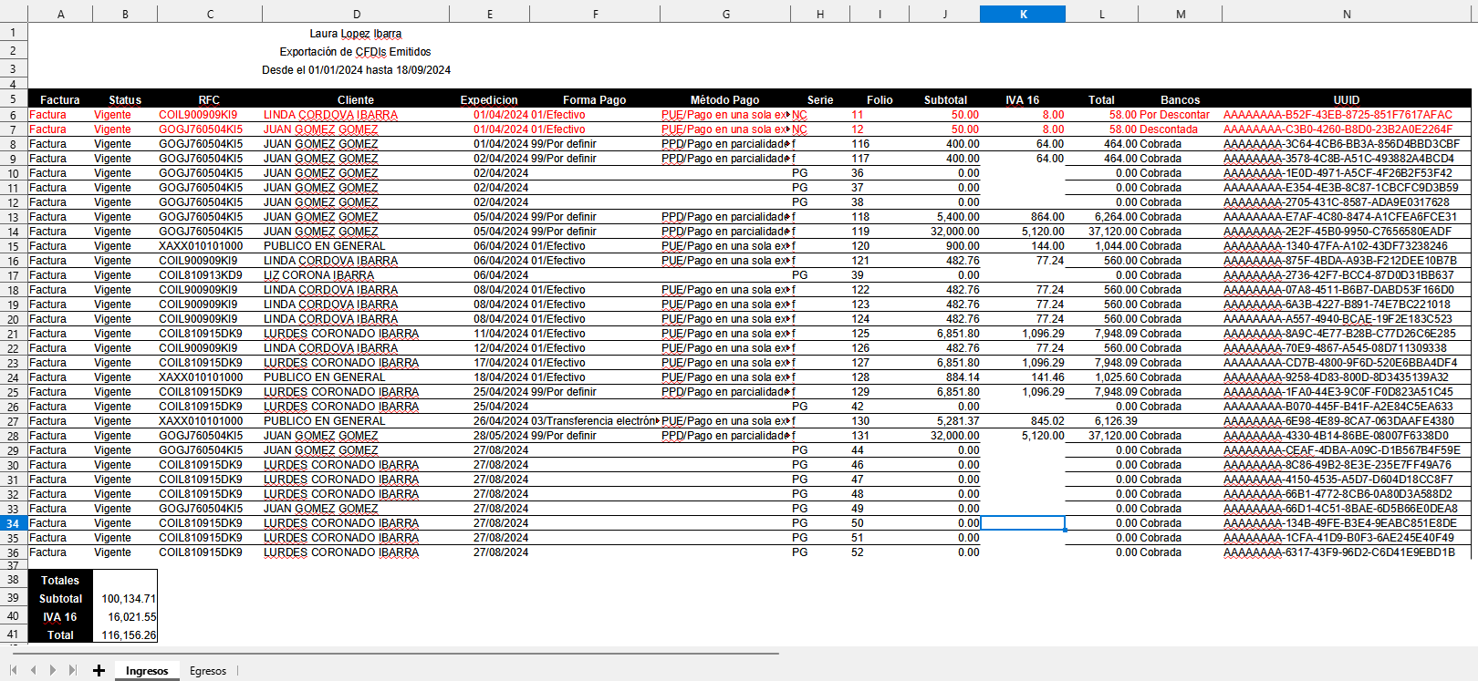Click the 'Expedicion' column heading cell

coord(490,100)
